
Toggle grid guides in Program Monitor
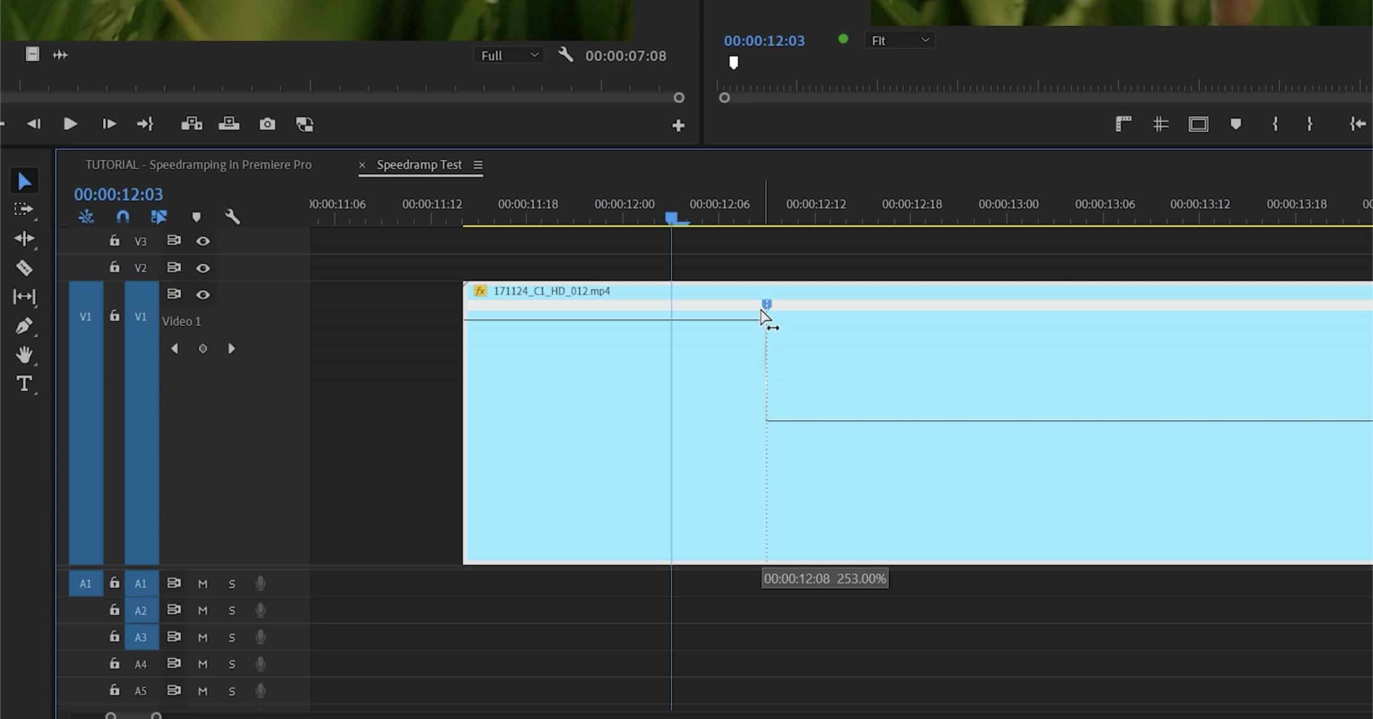pos(1161,124)
